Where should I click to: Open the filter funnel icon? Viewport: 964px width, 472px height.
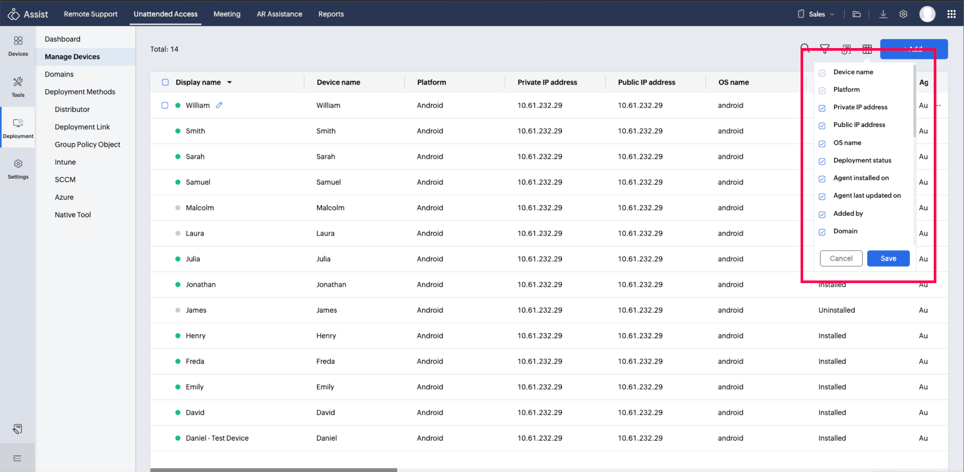825,49
